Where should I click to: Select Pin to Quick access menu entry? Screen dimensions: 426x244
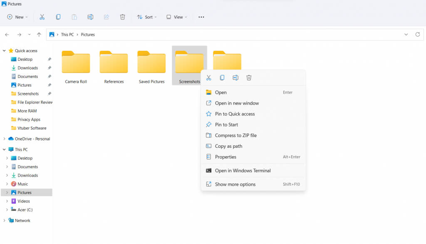(x=235, y=114)
